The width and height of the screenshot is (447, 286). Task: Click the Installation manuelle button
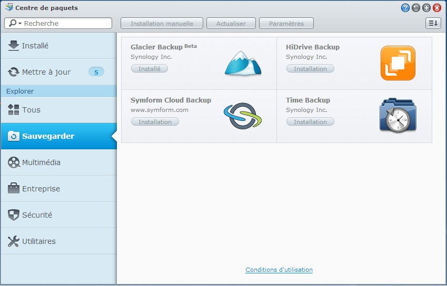click(162, 24)
